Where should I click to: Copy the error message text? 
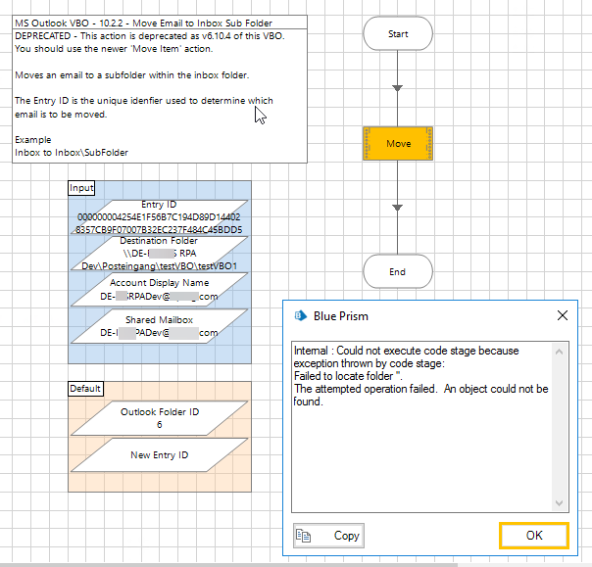(x=328, y=536)
